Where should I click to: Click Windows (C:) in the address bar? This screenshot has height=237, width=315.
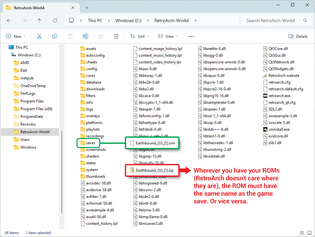(128, 20)
